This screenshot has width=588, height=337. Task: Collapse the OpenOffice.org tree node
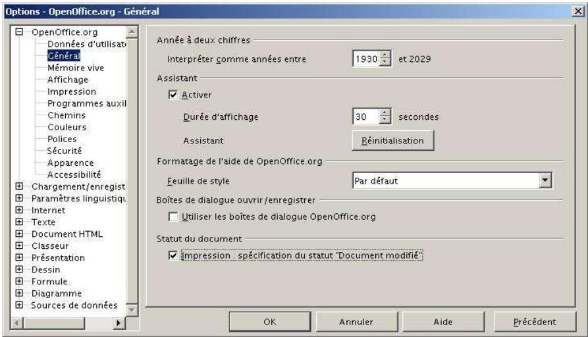[x=19, y=32]
